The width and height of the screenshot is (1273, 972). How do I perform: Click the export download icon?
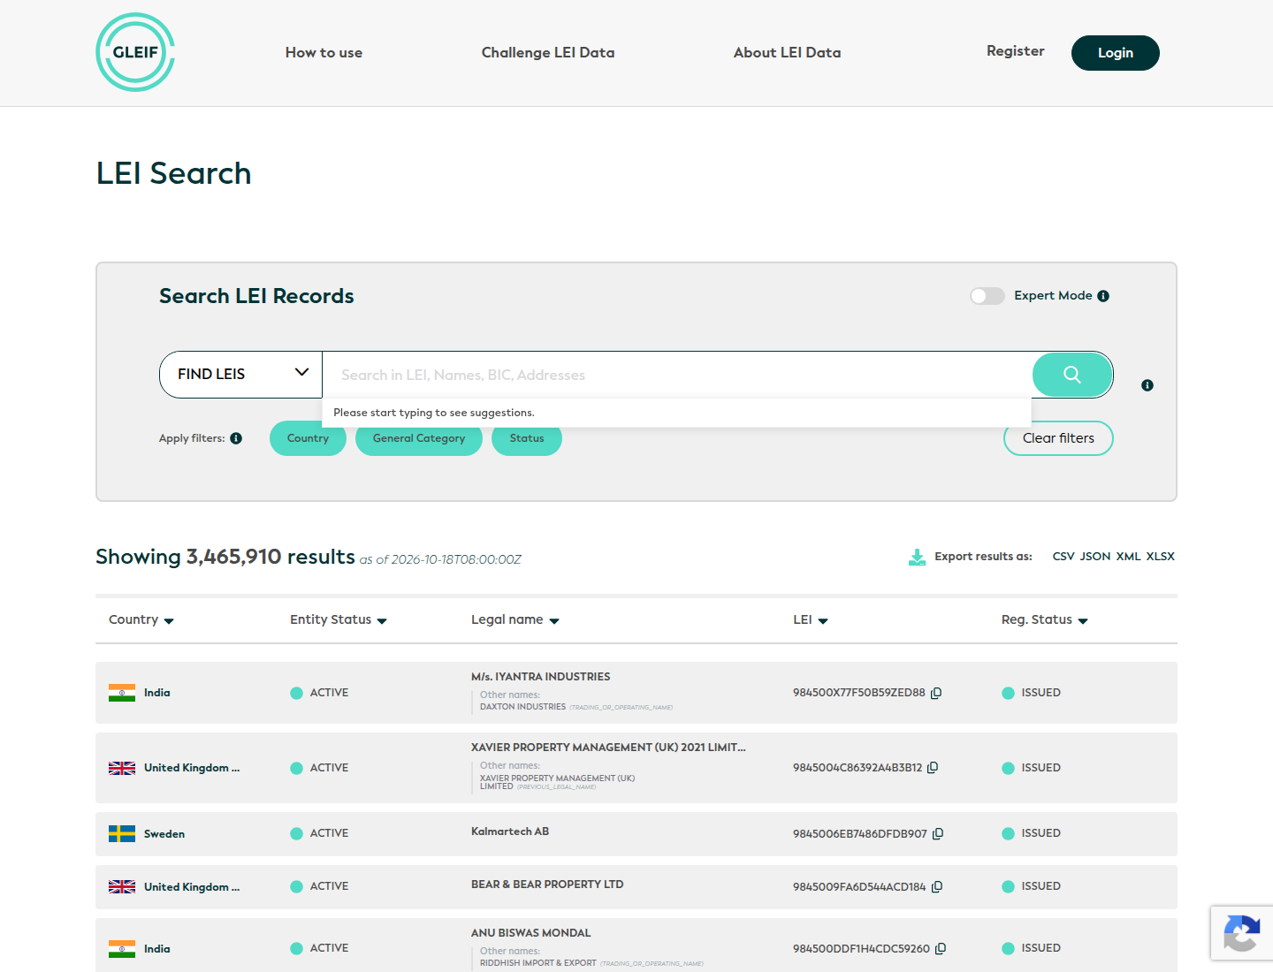[918, 557]
